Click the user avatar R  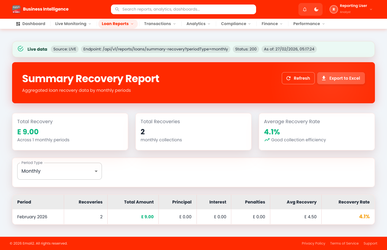pos(333,9)
